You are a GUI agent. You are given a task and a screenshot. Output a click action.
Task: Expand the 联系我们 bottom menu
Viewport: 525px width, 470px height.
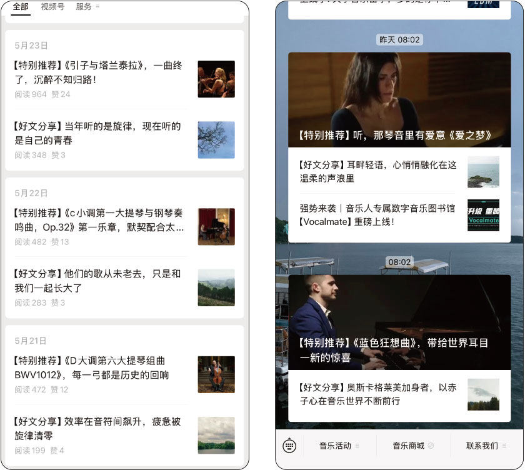486,446
